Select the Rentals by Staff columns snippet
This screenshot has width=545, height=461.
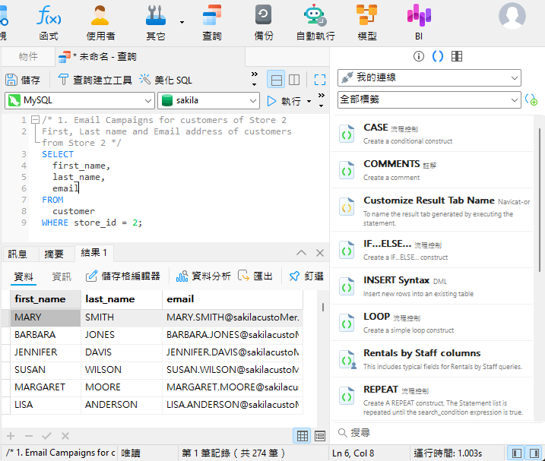(433, 359)
